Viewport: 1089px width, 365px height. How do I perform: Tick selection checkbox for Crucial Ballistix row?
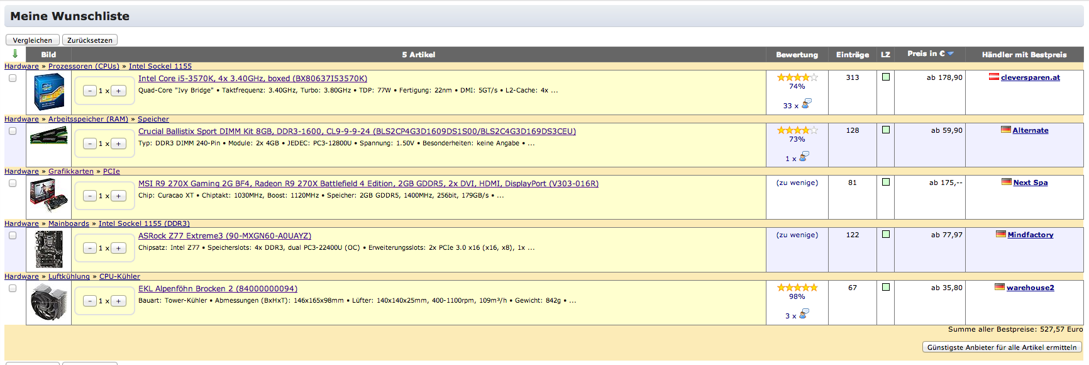(13, 131)
